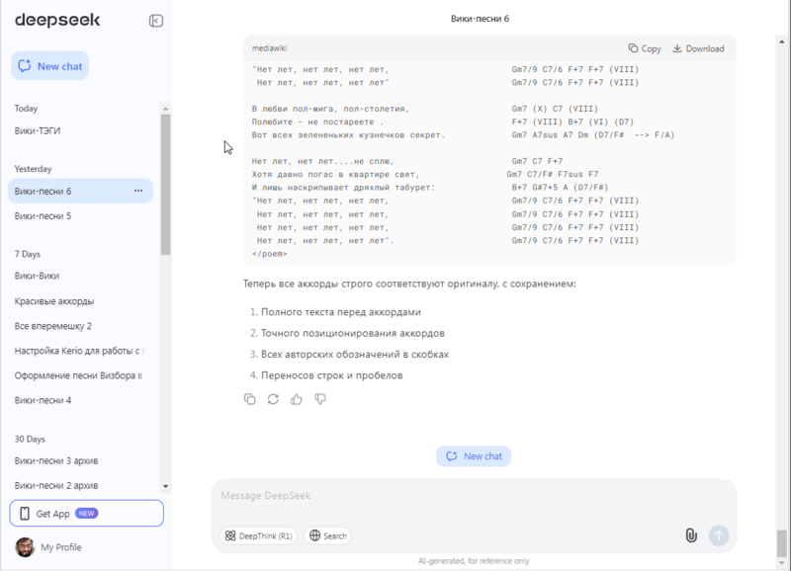Click the '30 Days' section heading
This screenshot has height=571, width=791.
tap(30, 439)
